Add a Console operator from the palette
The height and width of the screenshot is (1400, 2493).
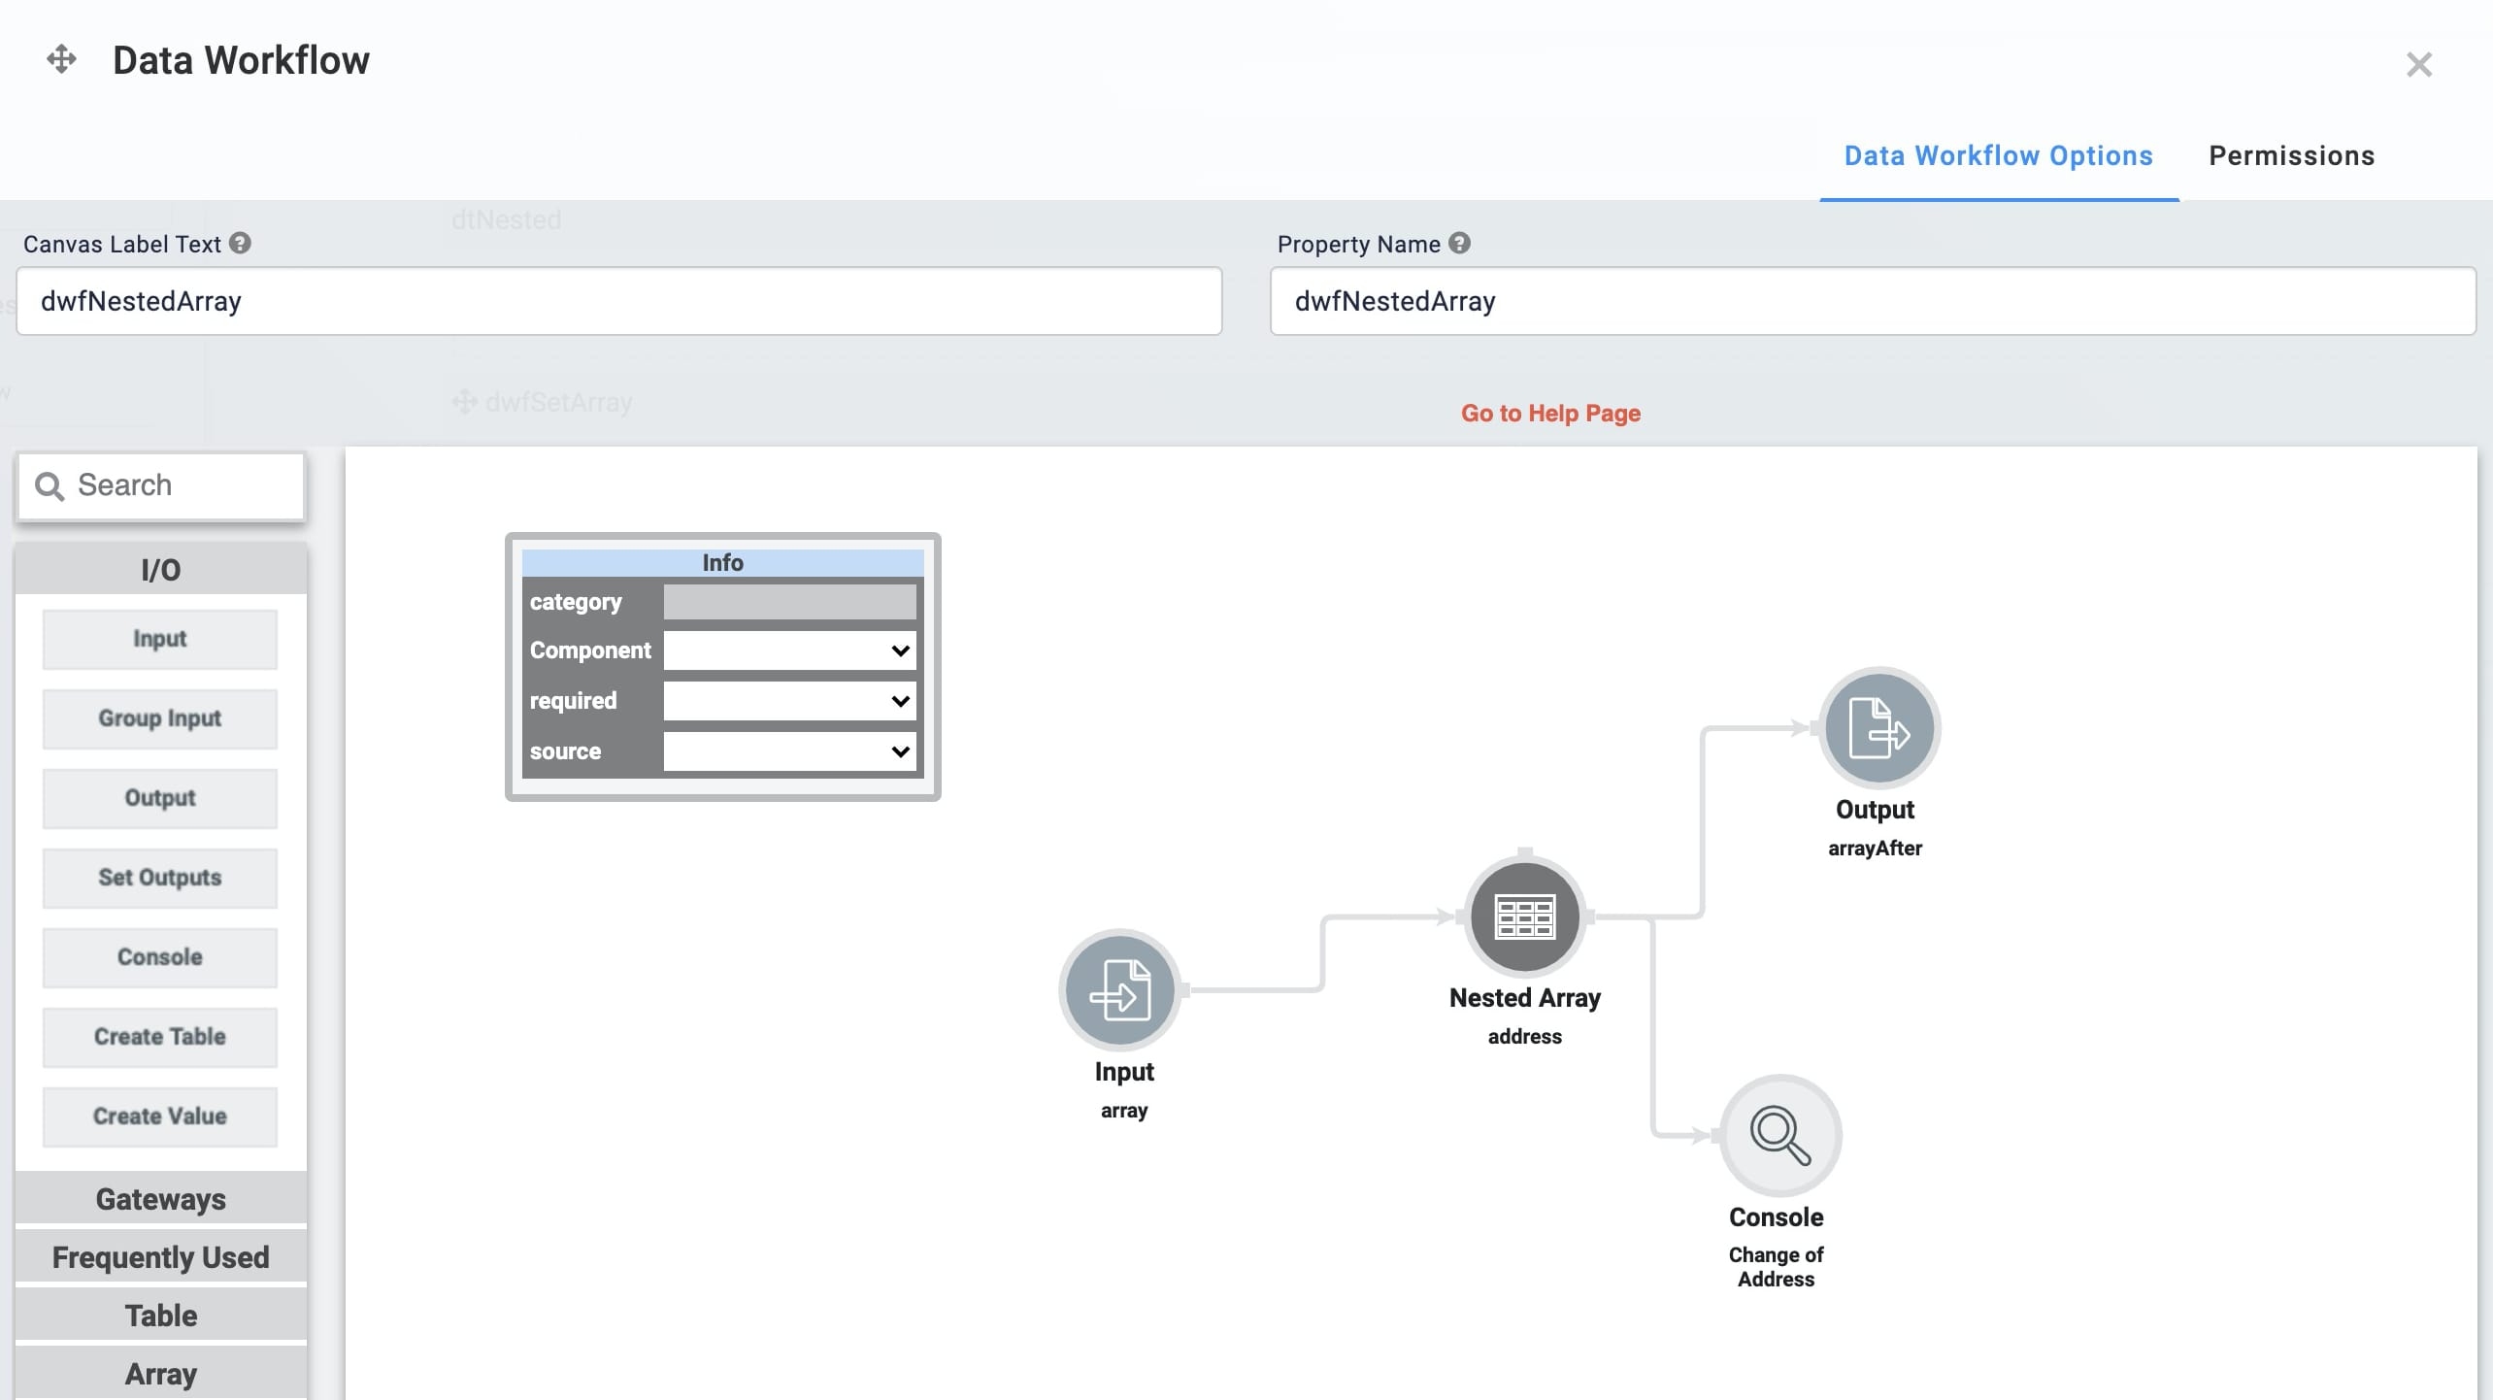click(160, 957)
